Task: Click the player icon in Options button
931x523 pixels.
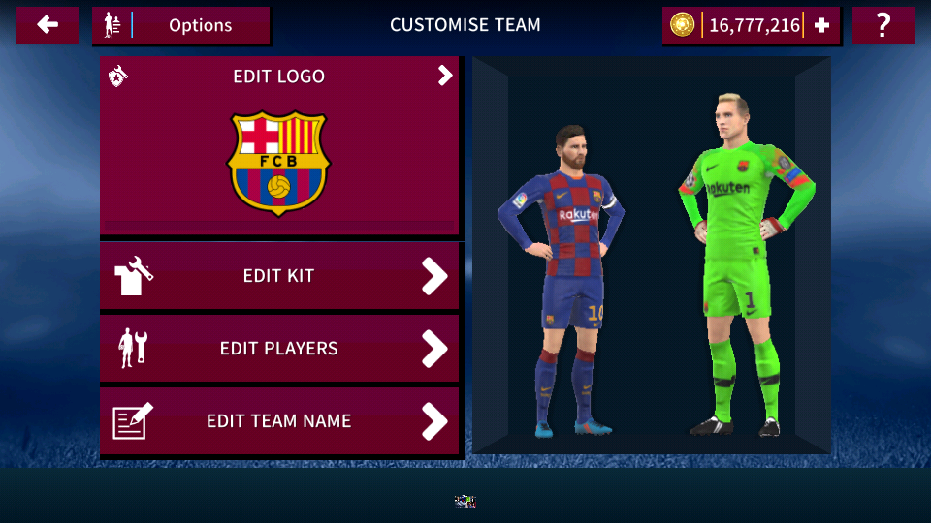Action: [x=112, y=25]
